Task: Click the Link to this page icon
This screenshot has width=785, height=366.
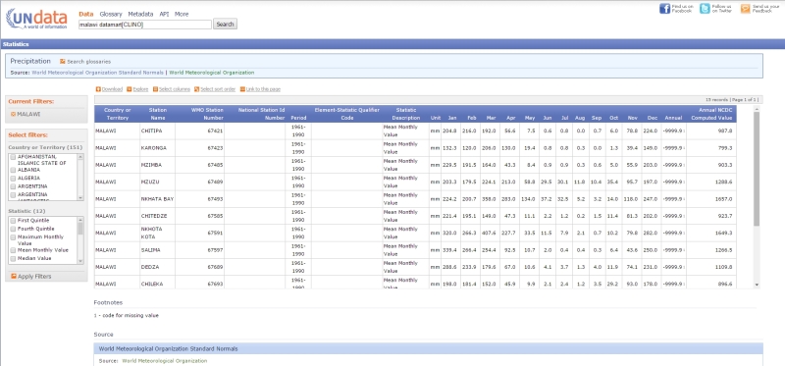Action: (242, 89)
